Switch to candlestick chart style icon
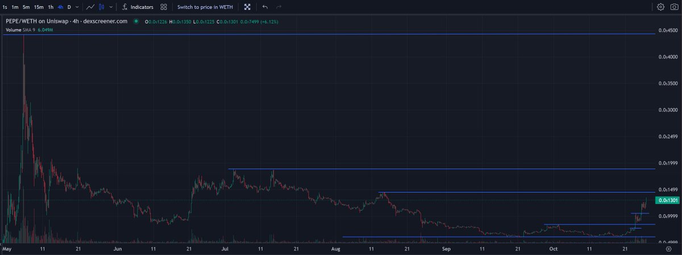Viewport: 682px width, 255px height. pyautogui.click(x=101, y=7)
